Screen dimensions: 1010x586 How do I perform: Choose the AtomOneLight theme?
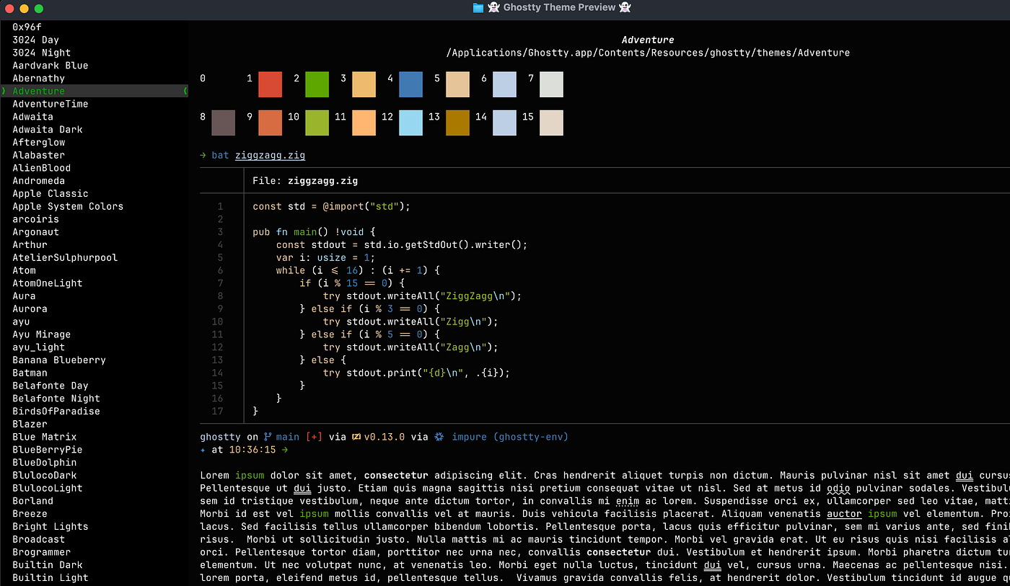(47, 283)
